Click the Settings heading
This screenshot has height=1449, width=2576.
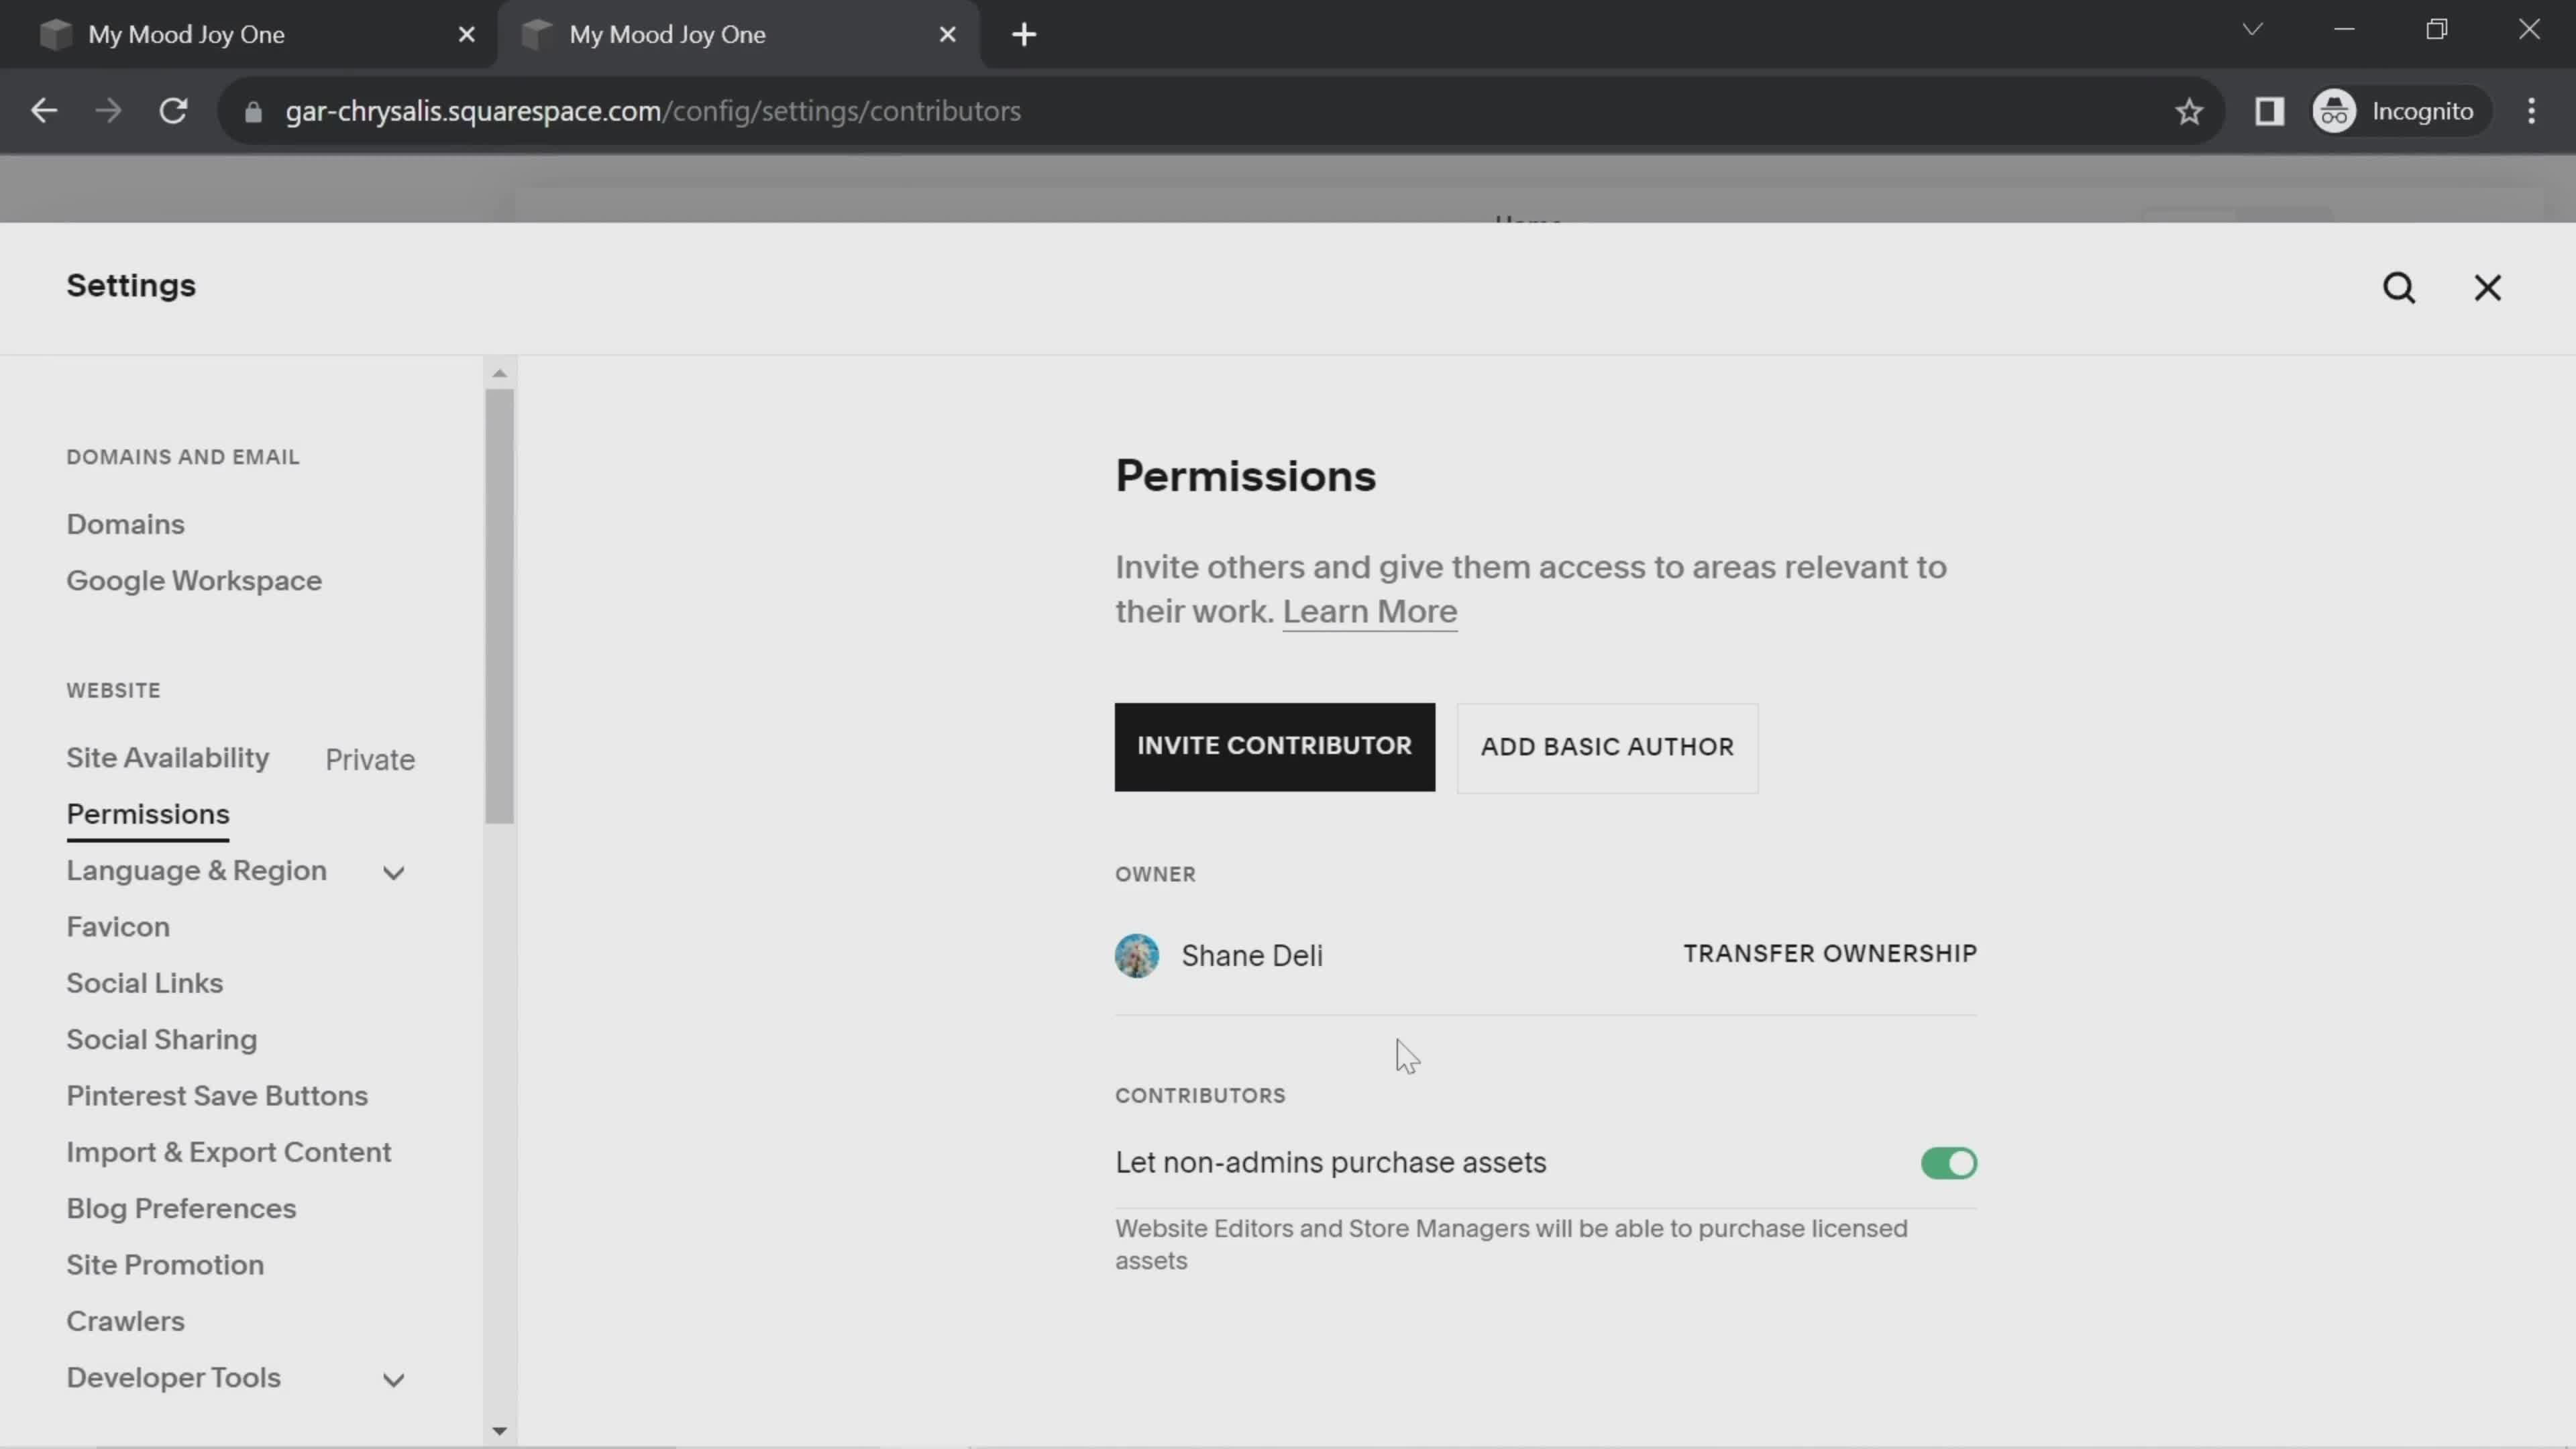pyautogui.click(x=131, y=286)
